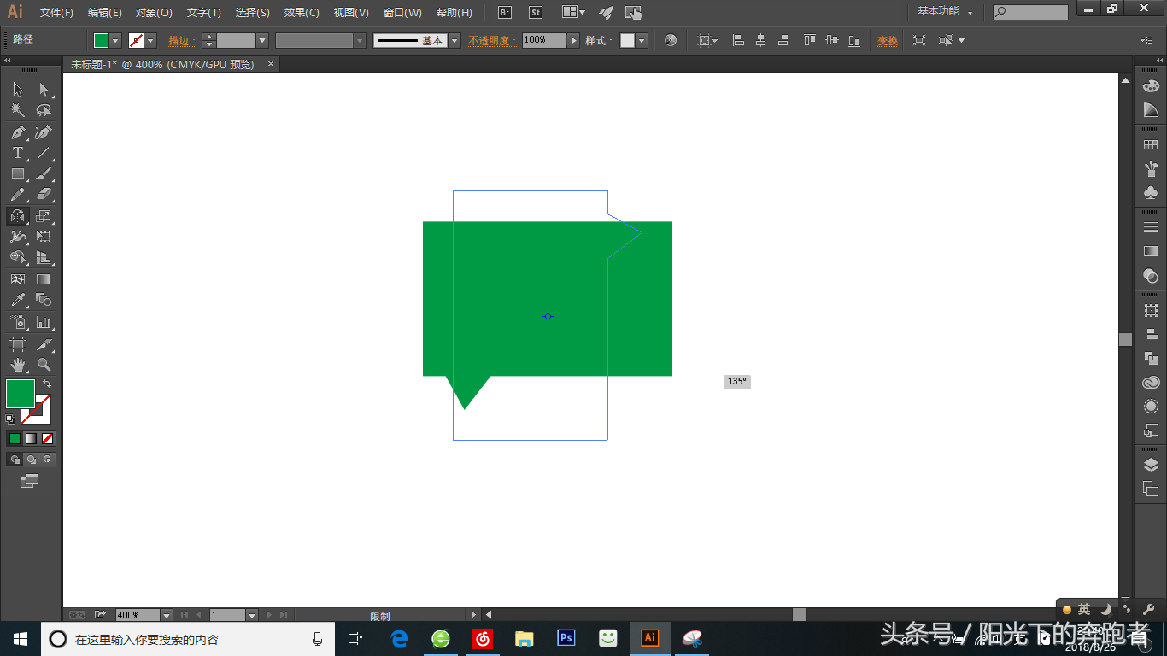
Task: Swap fill and stroke colors
Action: (x=47, y=384)
